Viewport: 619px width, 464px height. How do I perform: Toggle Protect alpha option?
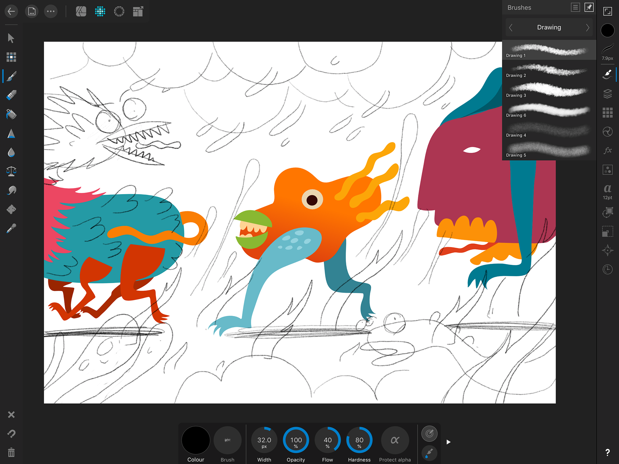tap(395, 440)
